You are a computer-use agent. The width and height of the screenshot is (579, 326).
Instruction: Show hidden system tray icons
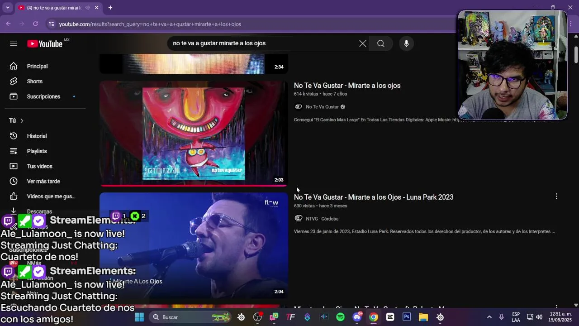point(489,317)
